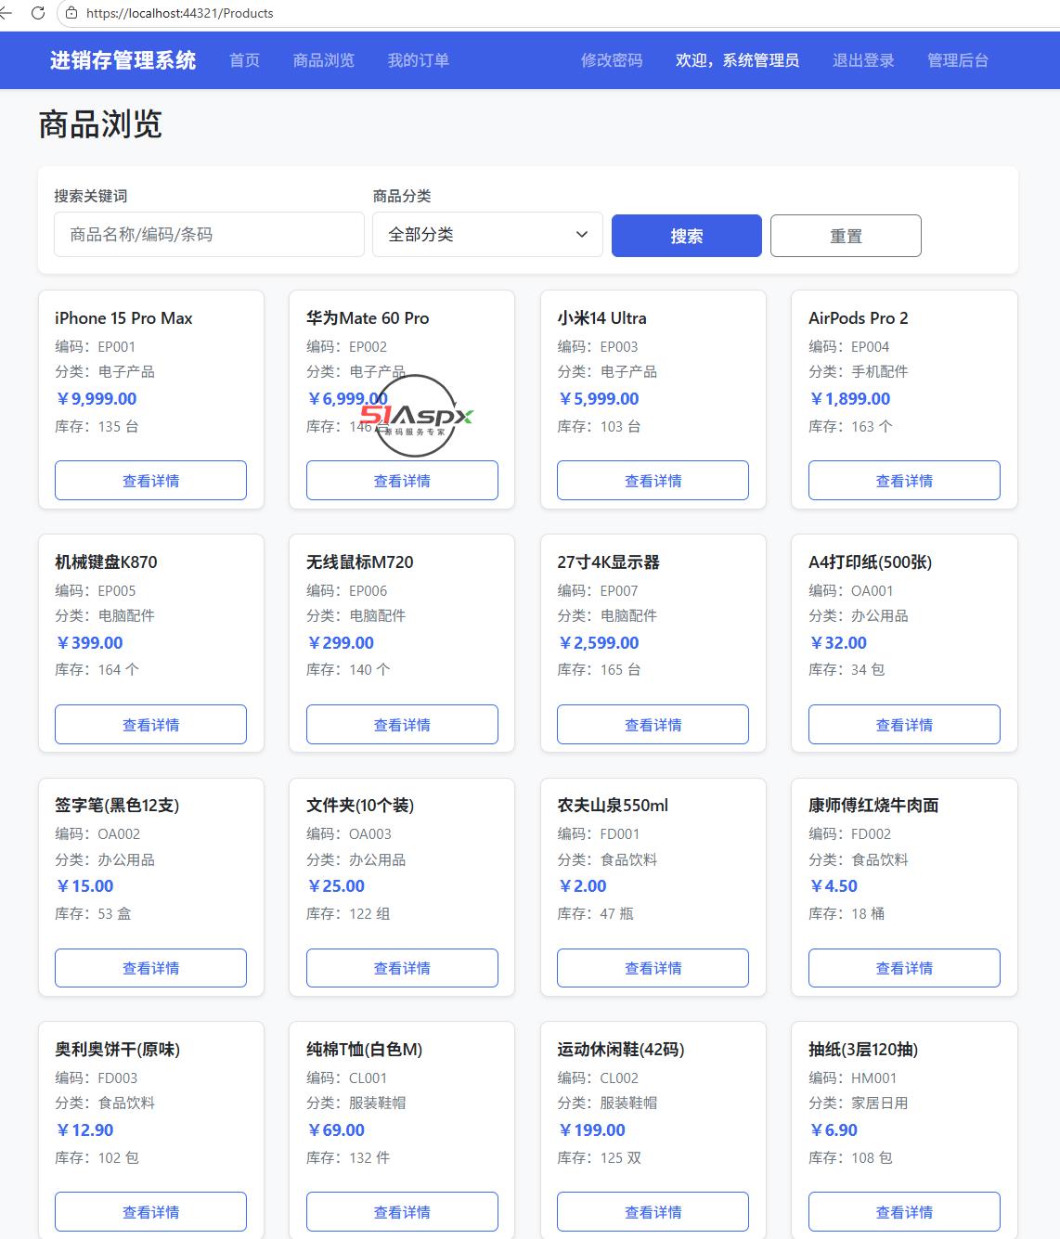Click the price ￥12.90
The height and width of the screenshot is (1239, 1060).
(84, 1130)
